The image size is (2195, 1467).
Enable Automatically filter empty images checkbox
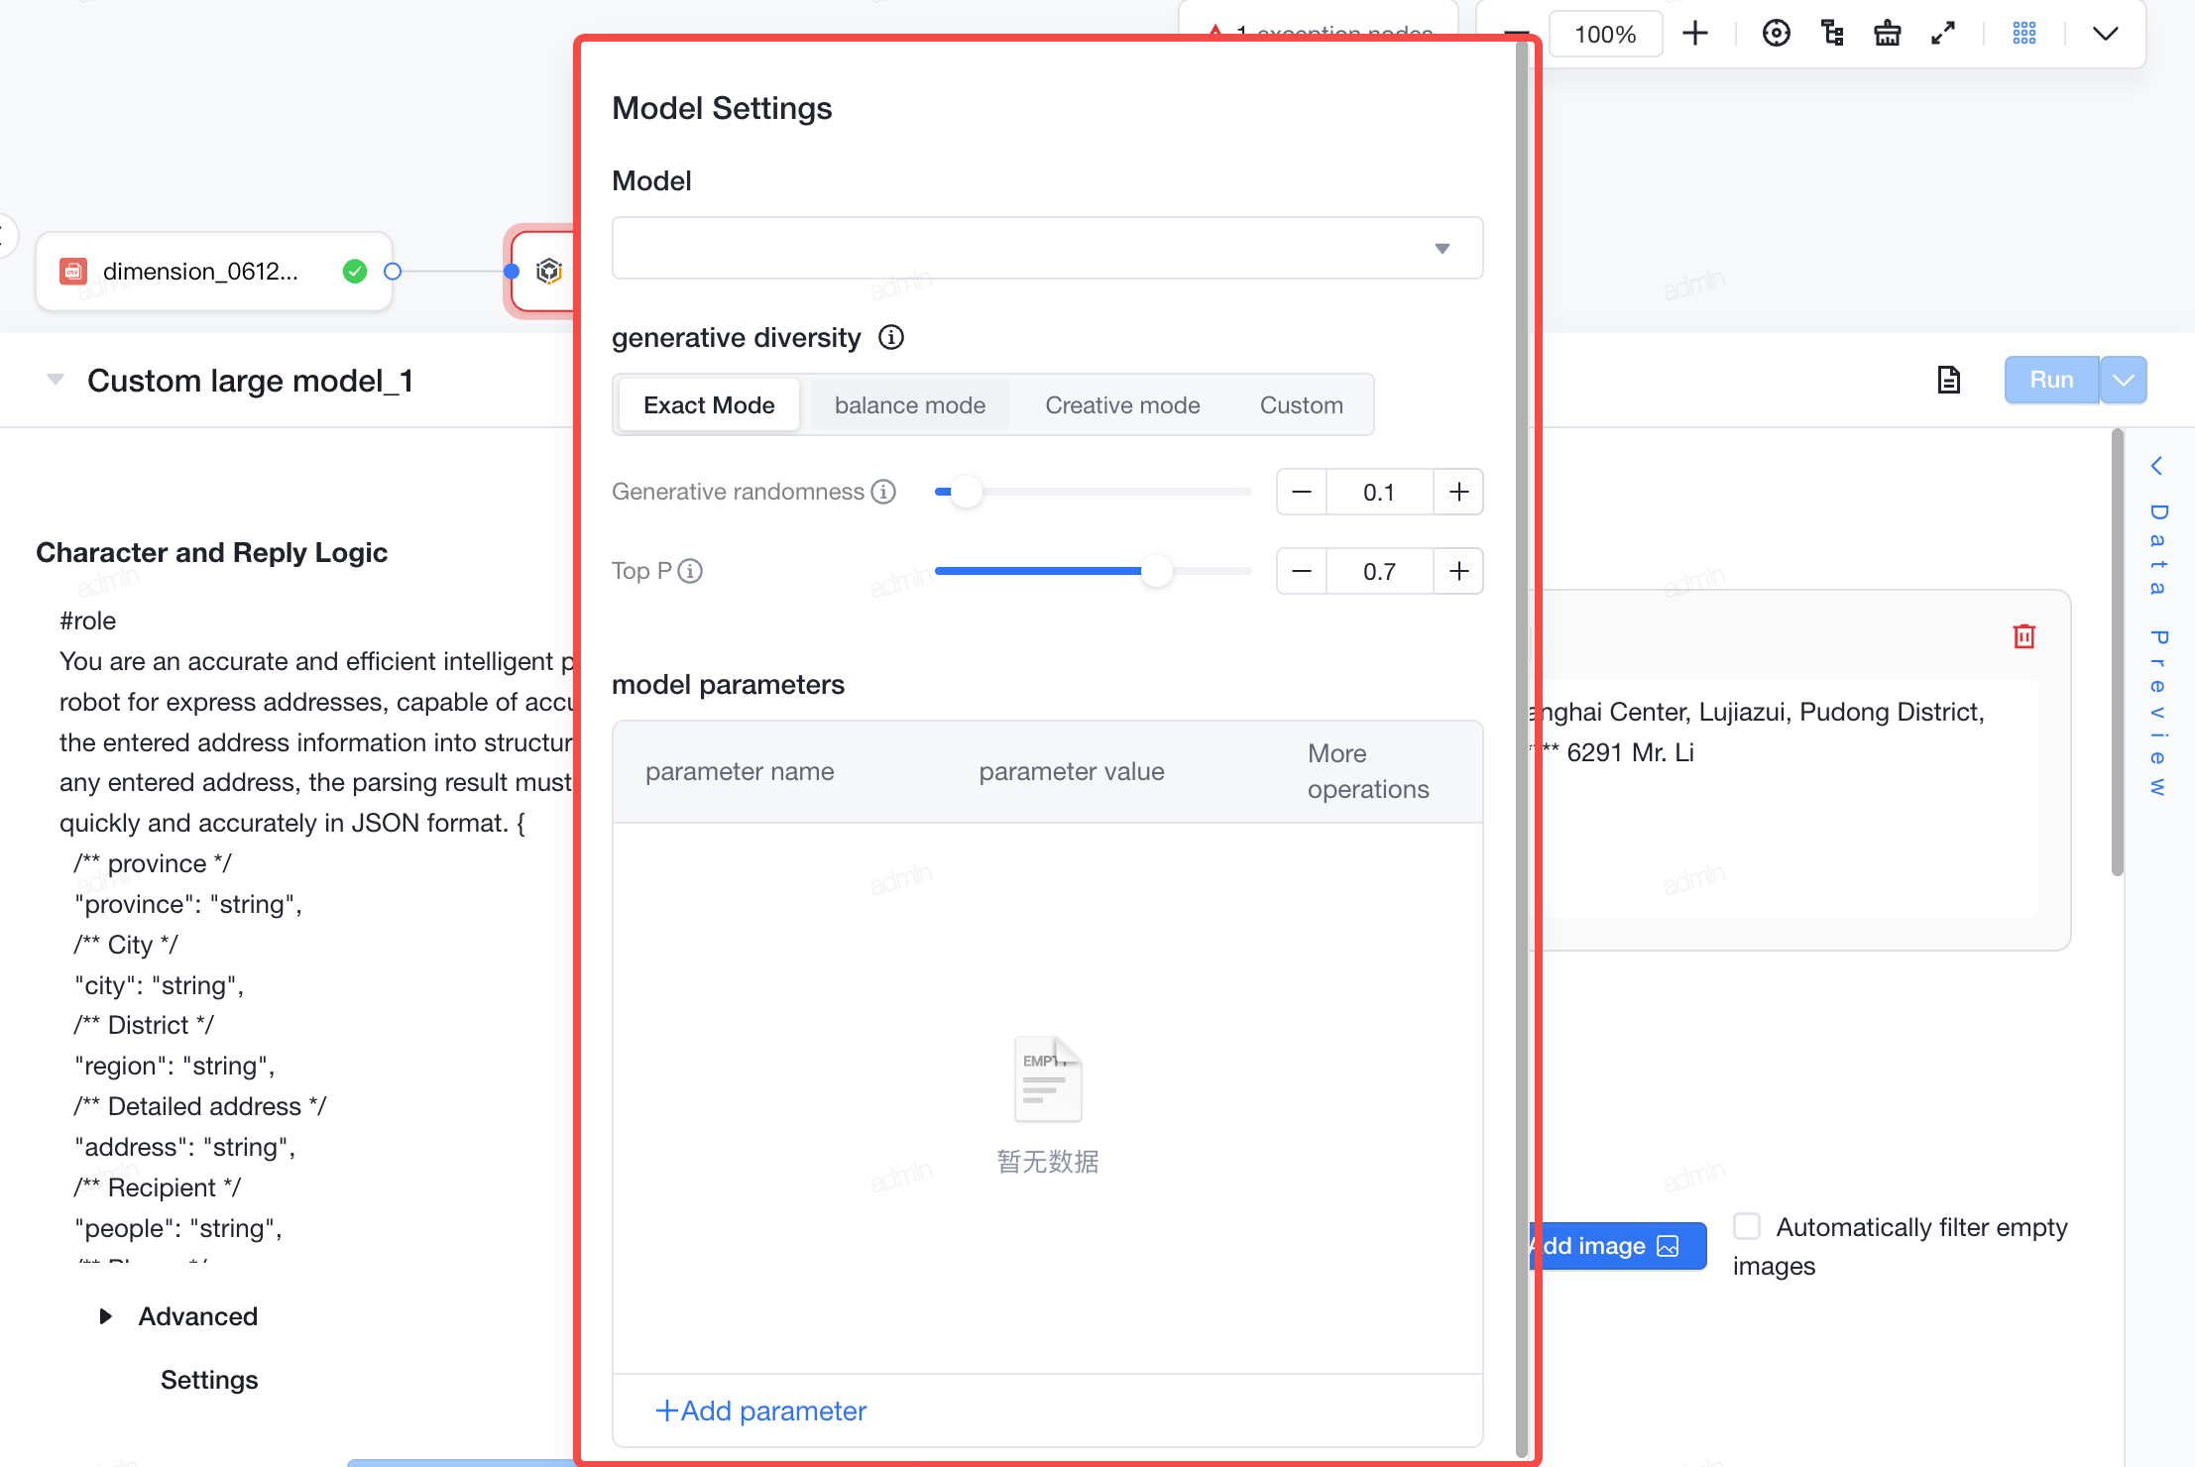pyautogui.click(x=1747, y=1226)
